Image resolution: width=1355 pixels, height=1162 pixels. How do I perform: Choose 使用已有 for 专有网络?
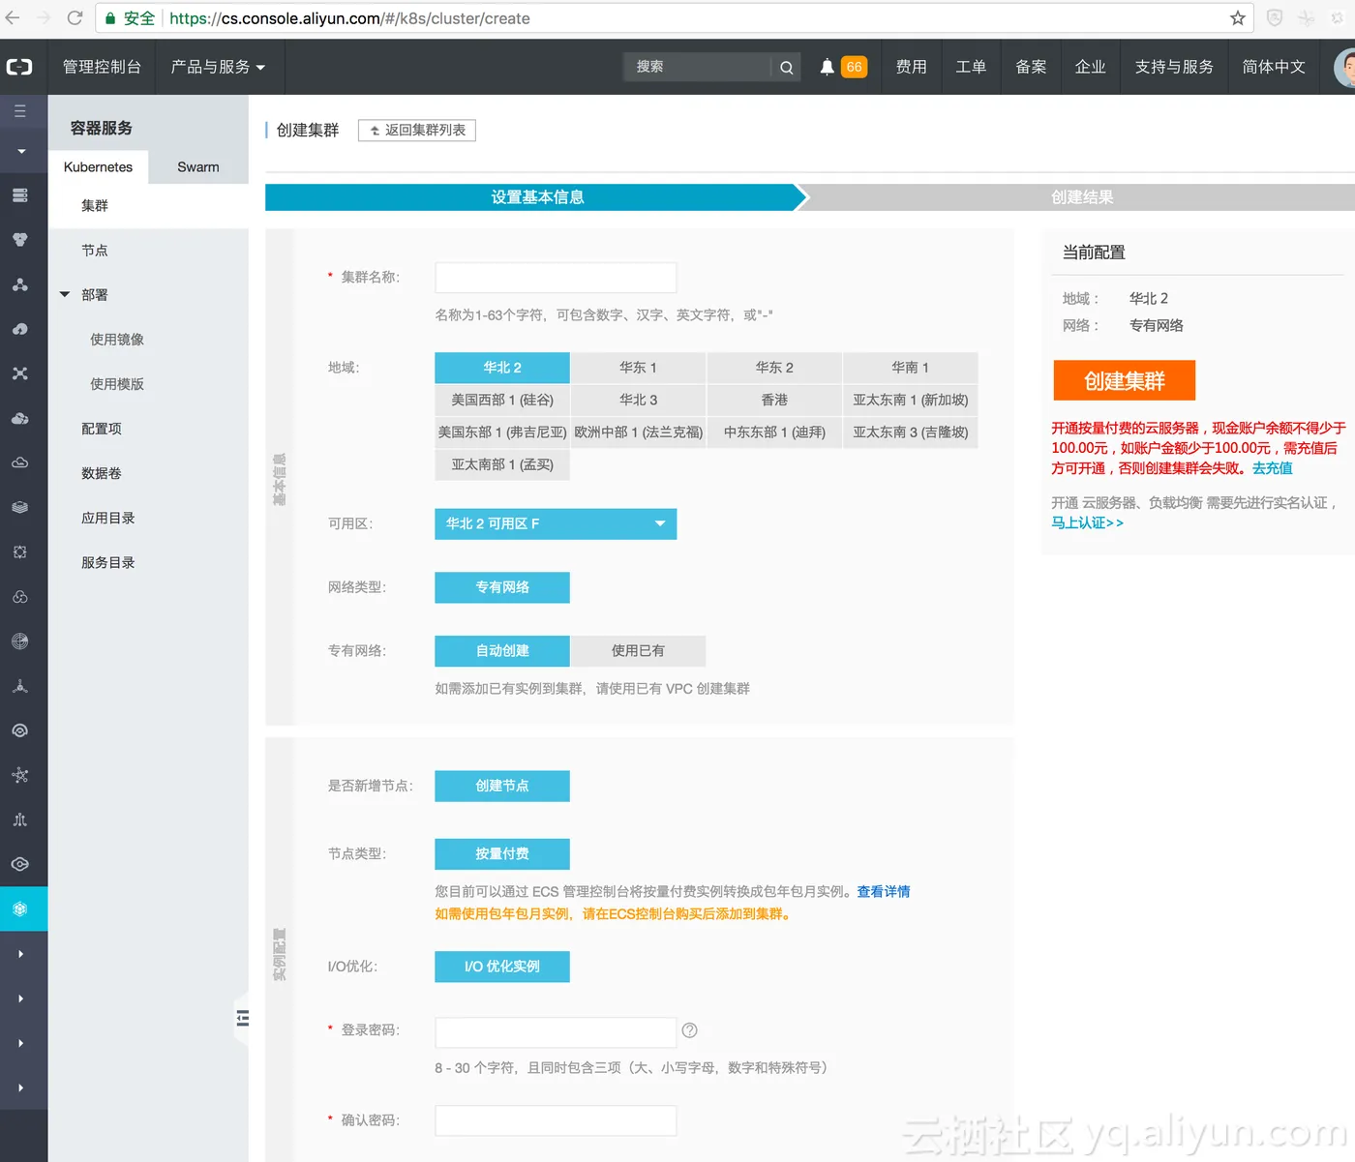[x=638, y=651]
